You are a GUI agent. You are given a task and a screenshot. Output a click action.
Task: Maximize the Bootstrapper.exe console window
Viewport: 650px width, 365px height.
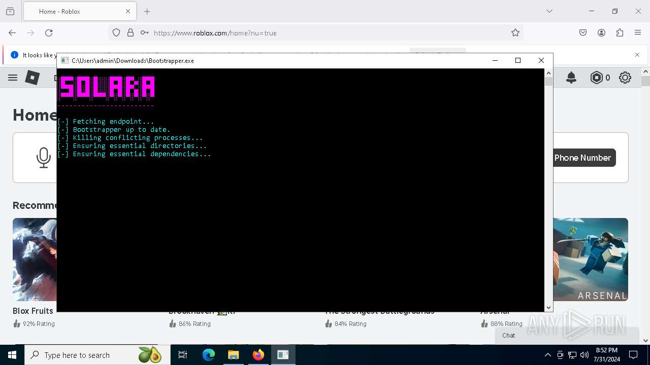[x=518, y=60]
